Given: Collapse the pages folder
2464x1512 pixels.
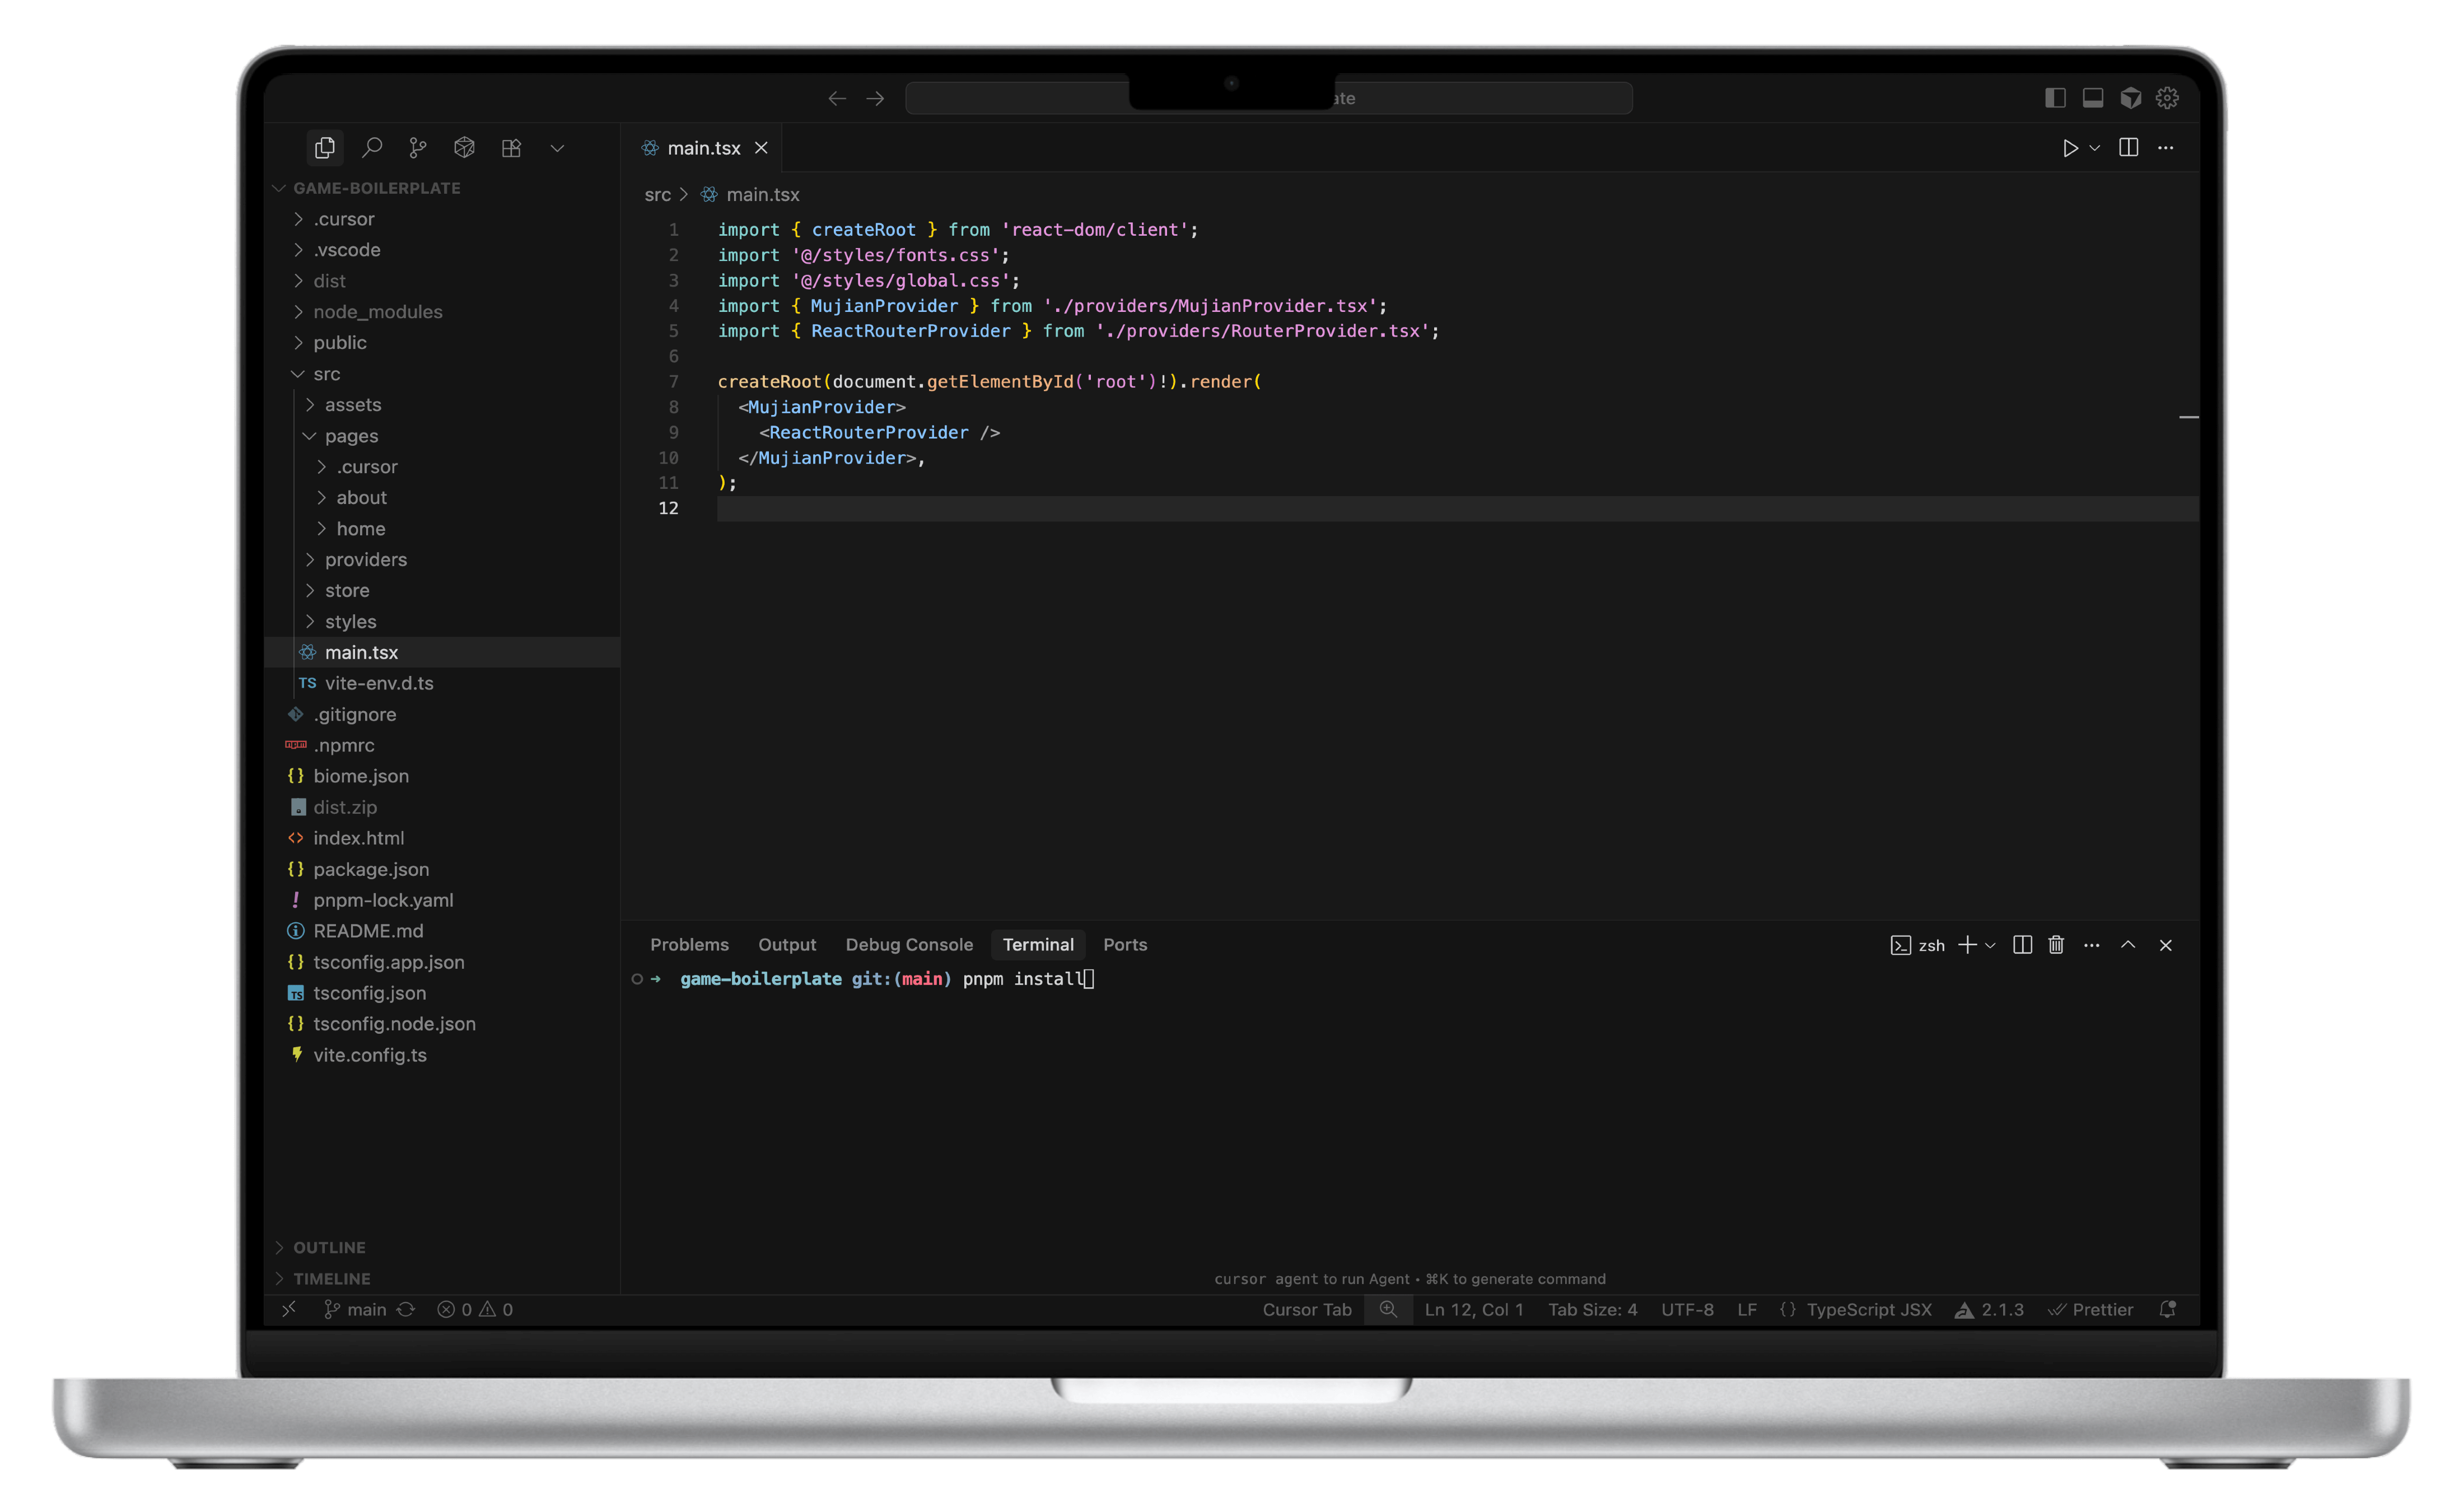Looking at the screenshot, I should pos(351,436).
